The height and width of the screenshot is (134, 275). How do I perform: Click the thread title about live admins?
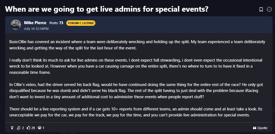(x=107, y=9)
